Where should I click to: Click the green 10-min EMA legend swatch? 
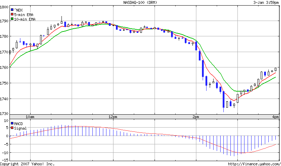pos(12,19)
